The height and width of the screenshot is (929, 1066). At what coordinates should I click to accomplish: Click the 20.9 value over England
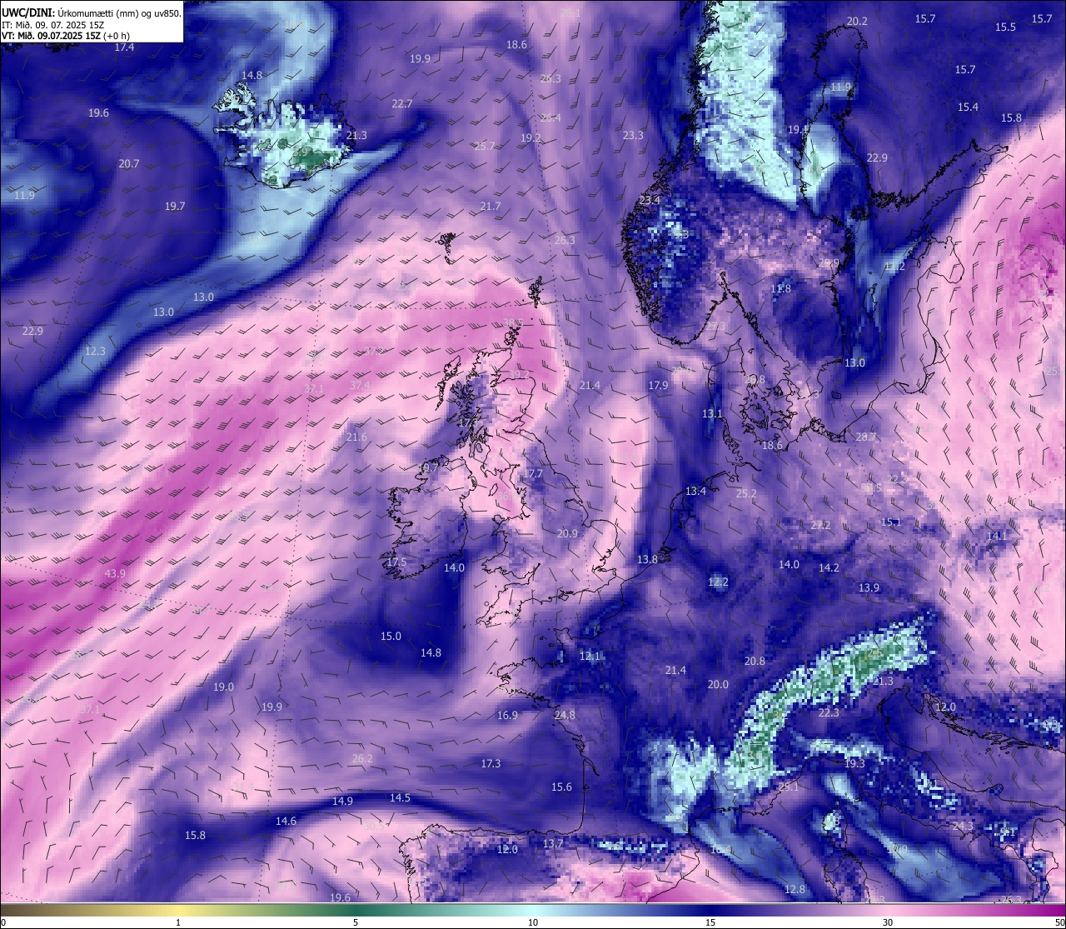point(567,534)
